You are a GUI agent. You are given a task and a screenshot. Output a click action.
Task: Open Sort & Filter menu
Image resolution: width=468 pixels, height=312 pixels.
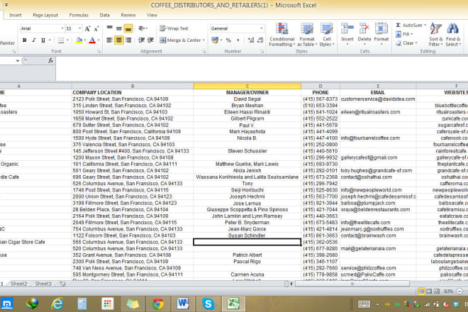pos(436,35)
